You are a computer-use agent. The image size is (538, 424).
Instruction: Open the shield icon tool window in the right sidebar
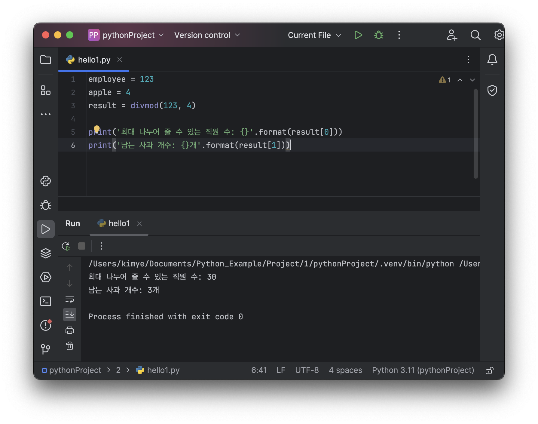pyautogui.click(x=492, y=90)
